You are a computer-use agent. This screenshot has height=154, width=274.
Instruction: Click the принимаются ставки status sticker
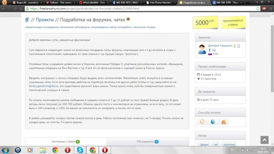coord(233,22)
